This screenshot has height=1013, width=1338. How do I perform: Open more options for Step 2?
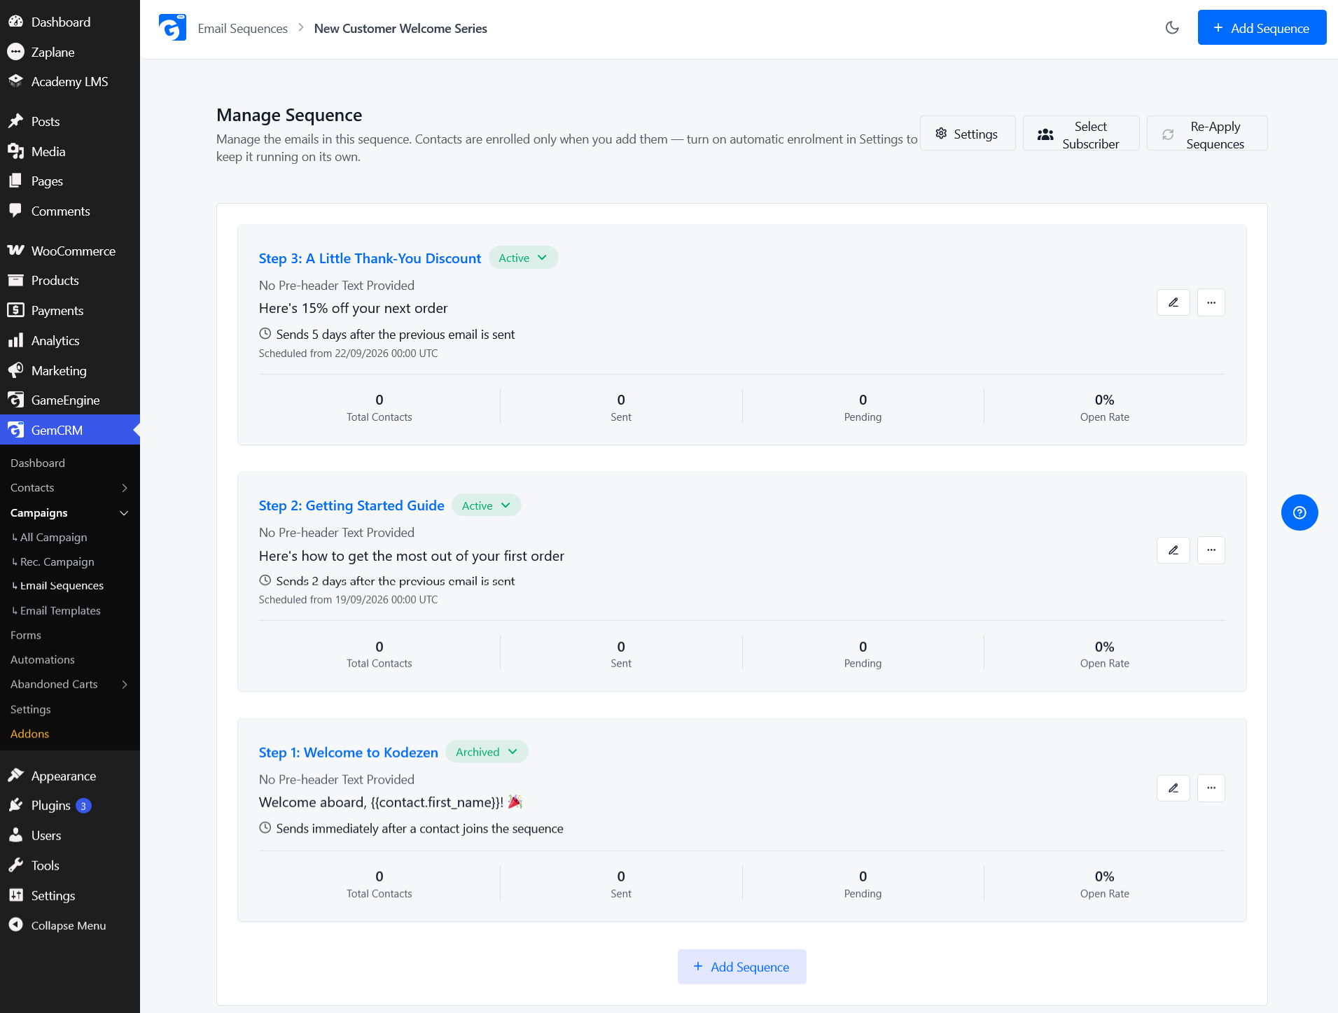(1211, 550)
